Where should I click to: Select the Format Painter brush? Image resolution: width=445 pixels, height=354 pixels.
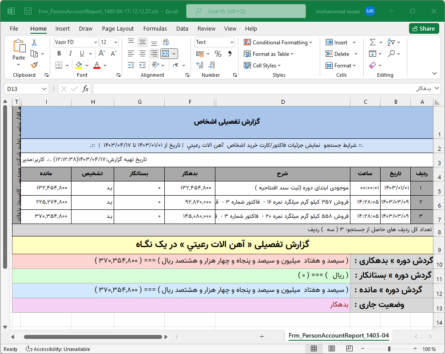click(34, 65)
